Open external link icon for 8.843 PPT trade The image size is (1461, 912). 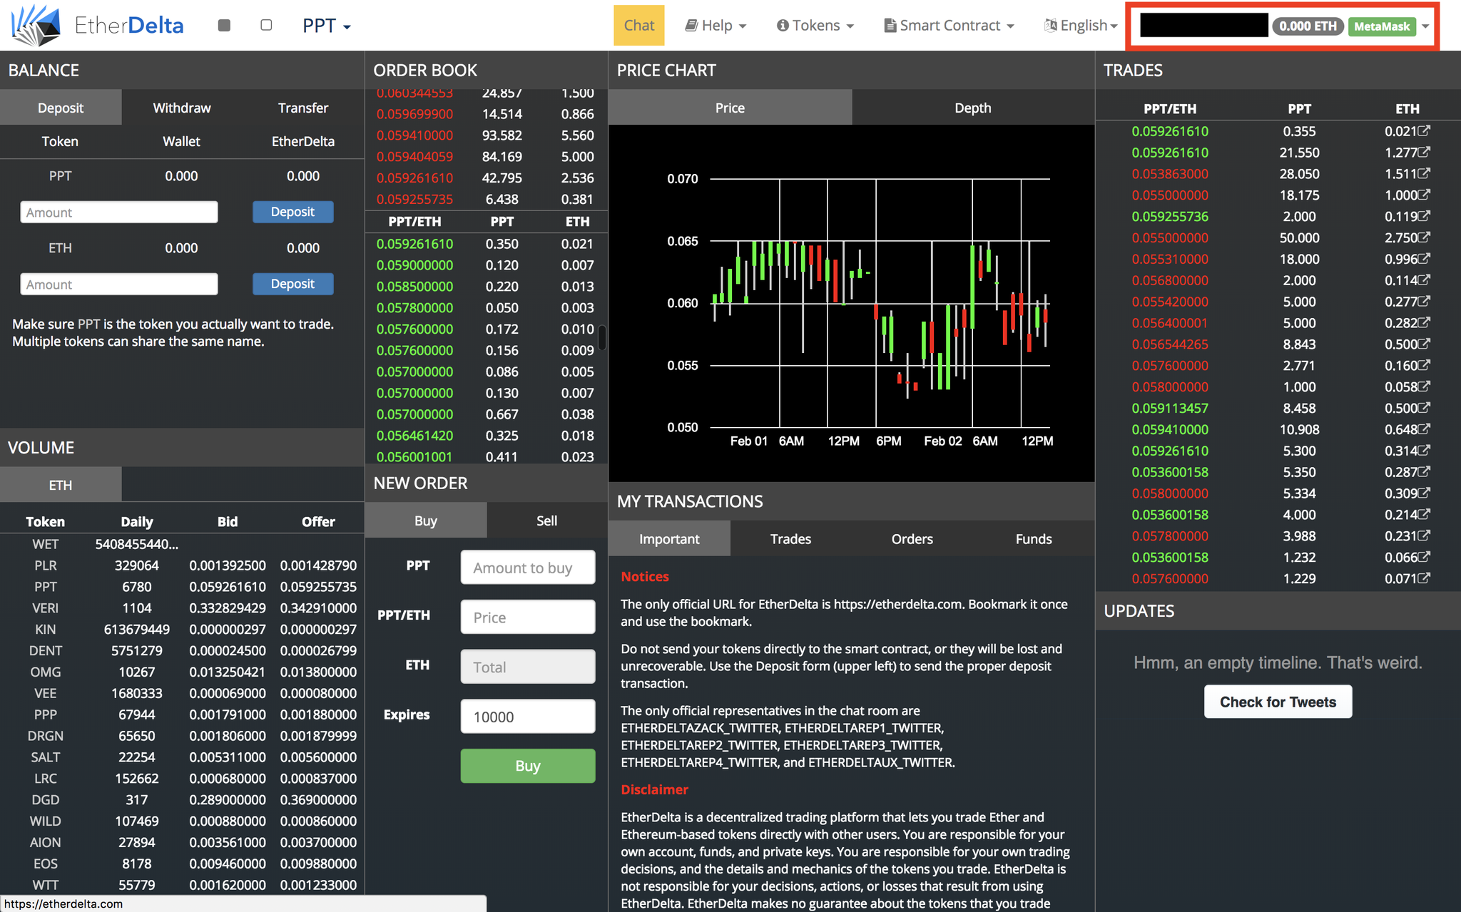1424,344
